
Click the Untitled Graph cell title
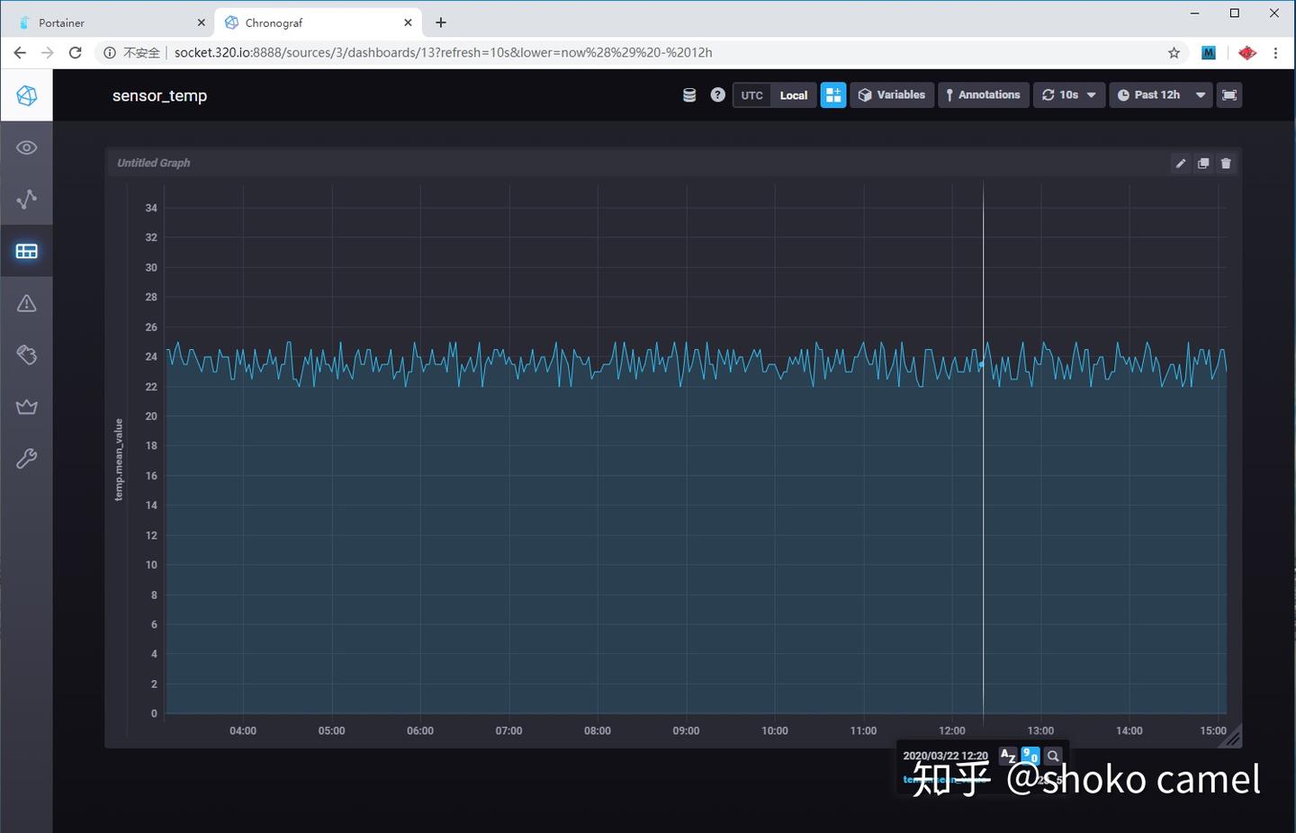coord(154,163)
